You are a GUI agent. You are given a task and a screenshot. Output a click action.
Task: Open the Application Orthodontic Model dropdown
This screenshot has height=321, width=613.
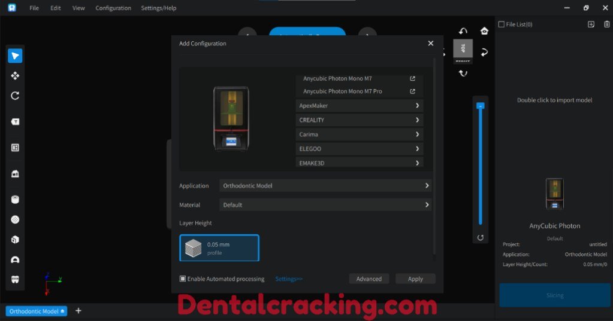tap(325, 186)
